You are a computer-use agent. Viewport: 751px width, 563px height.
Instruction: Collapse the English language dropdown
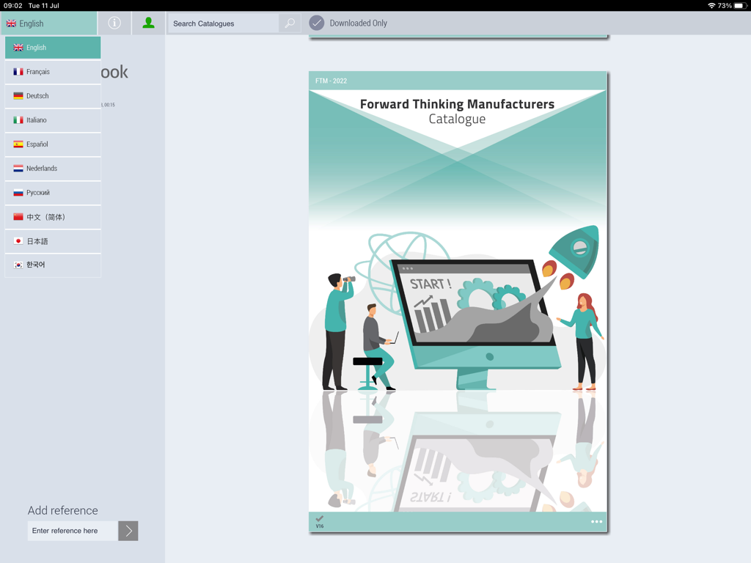pyautogui.click(x=49, y=23)
